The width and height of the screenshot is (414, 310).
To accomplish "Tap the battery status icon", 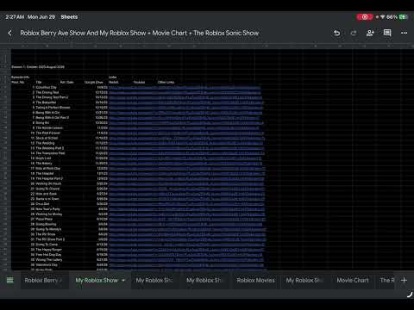I will pos(404,17).
